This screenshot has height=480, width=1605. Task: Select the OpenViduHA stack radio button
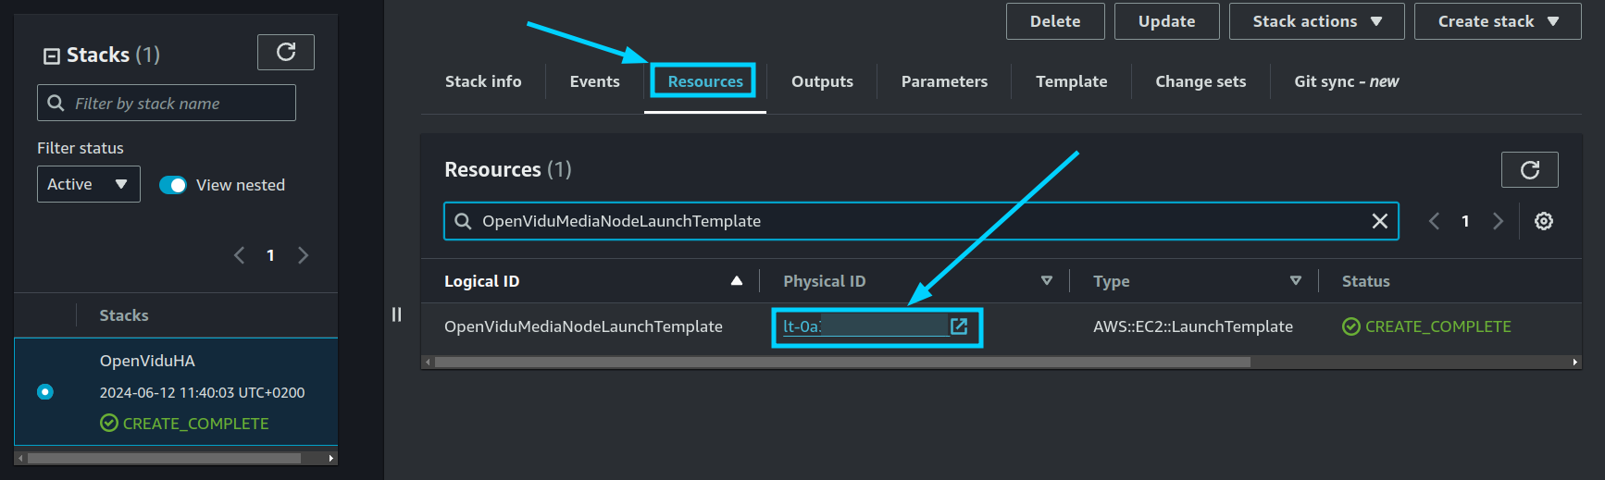tap(44, 392)
